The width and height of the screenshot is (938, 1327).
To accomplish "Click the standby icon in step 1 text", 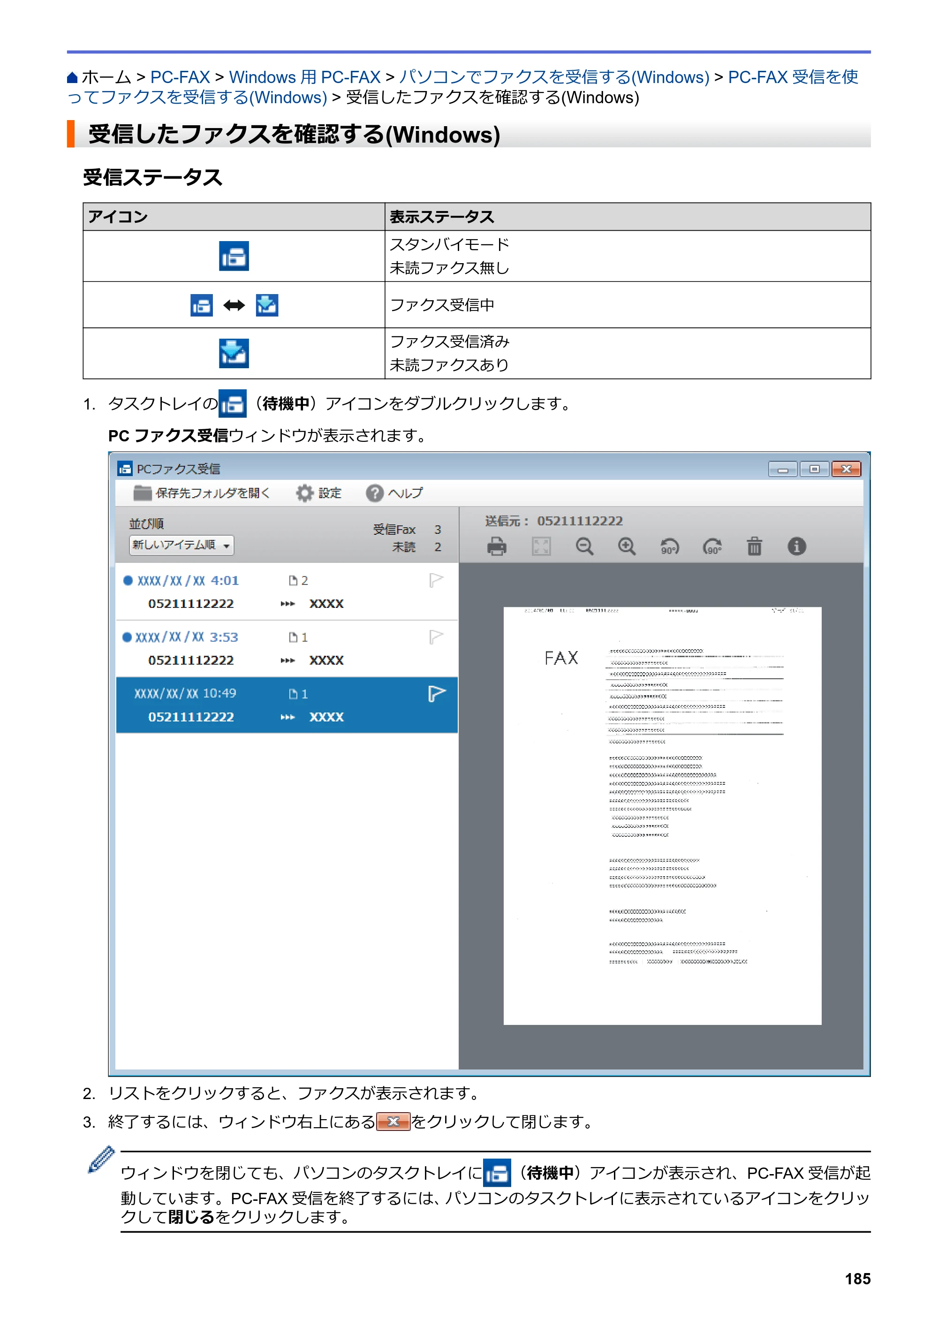I will pyautogui.click(x=232, y=403).
